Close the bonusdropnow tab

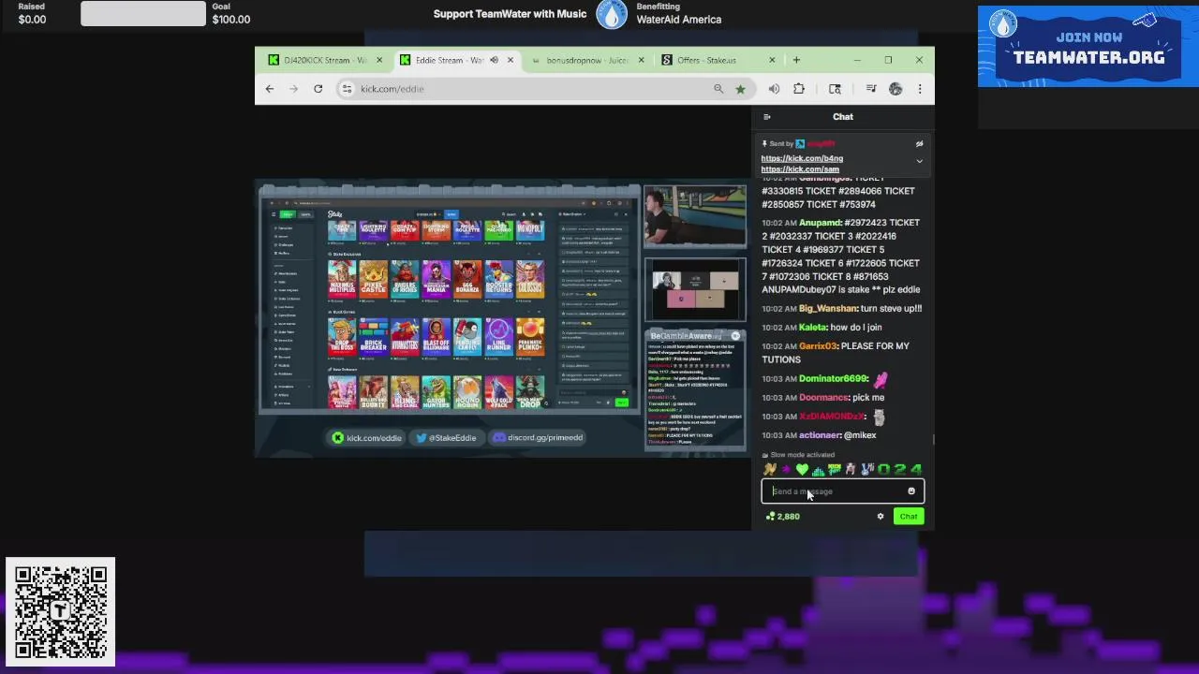(x=641, y=60)
